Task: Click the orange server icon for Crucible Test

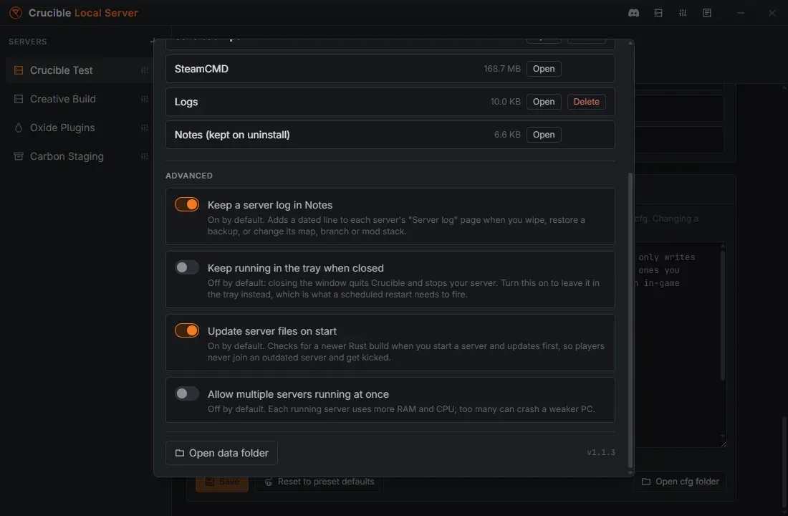Action: pos(19,70)
